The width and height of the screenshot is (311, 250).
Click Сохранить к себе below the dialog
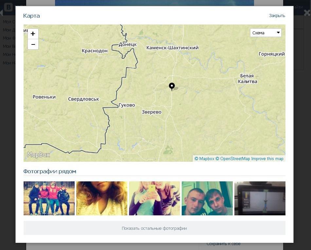(x=223, y=244)
